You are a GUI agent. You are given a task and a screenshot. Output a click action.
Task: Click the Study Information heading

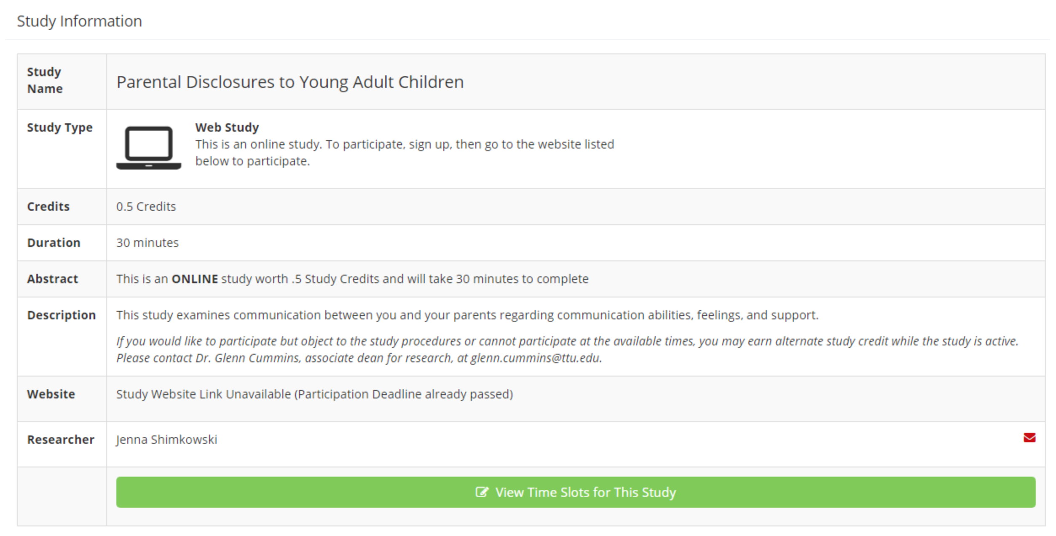(x=79, y=21)
